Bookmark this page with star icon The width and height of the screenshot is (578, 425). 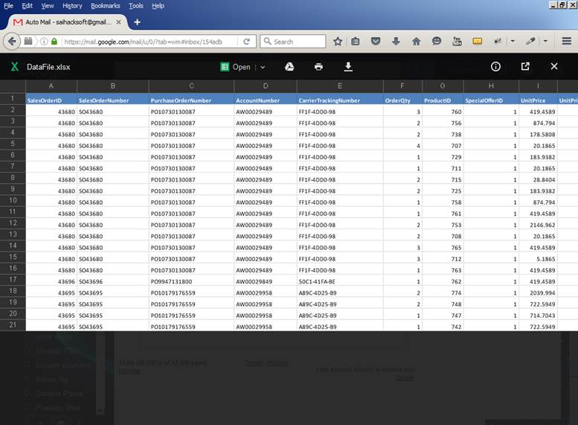click(337, 42)
